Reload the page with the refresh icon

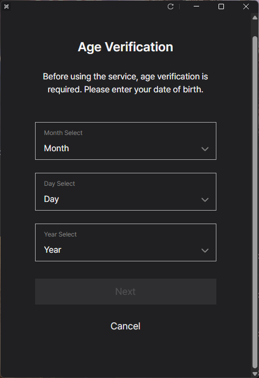click(171, 6)
